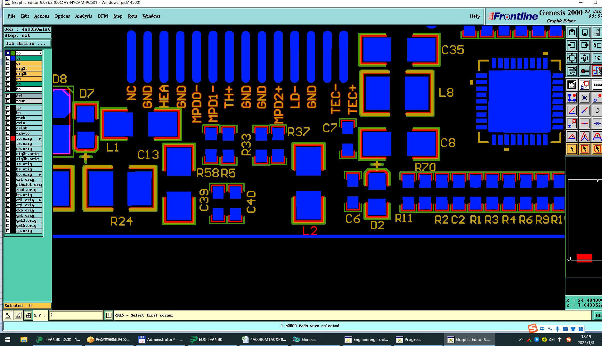Click the blue color swatch of 'ts' layer
This screenshot has height=346, width=602.
point(13,58)
